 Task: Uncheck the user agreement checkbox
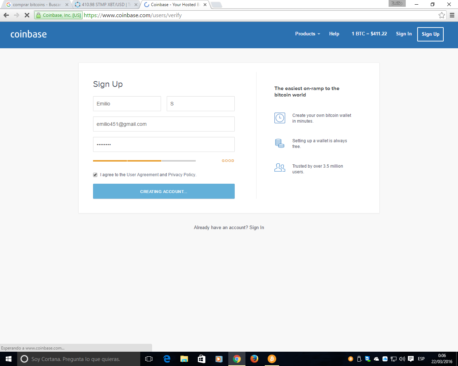click(x=95, y=175)
